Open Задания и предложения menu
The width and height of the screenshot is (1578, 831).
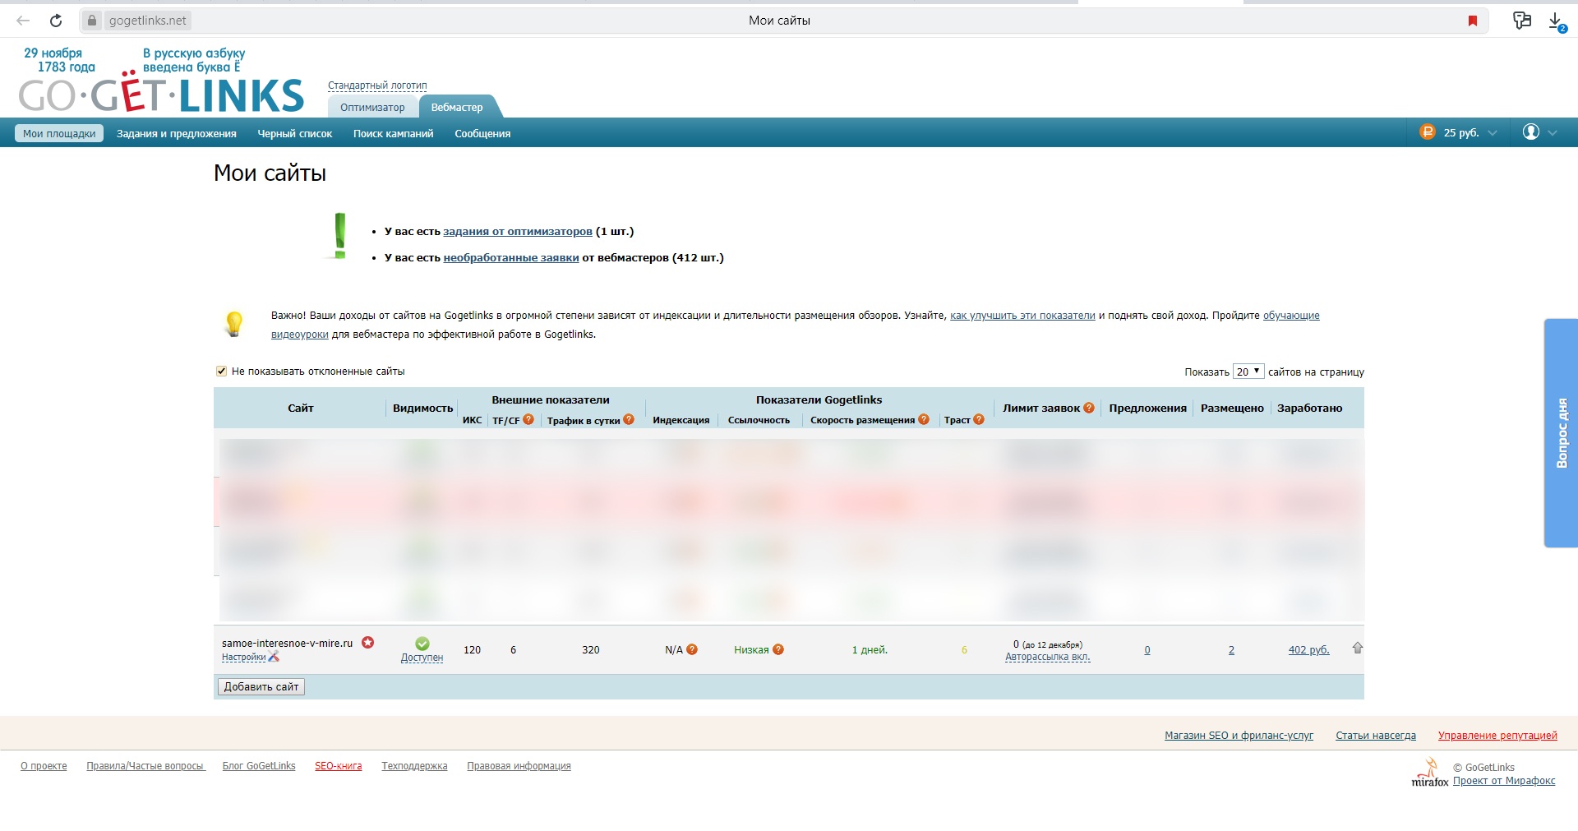pyautogui.click(x=177, y=133)
